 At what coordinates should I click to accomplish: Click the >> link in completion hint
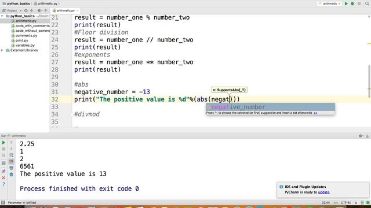tap(315, 113)
